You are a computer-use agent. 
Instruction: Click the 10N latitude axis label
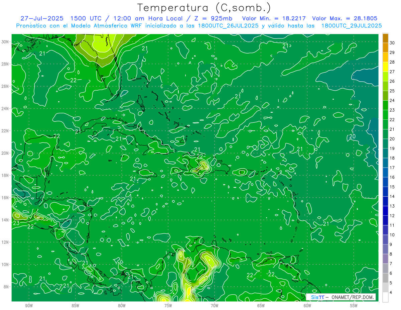[x=5, y=265]
